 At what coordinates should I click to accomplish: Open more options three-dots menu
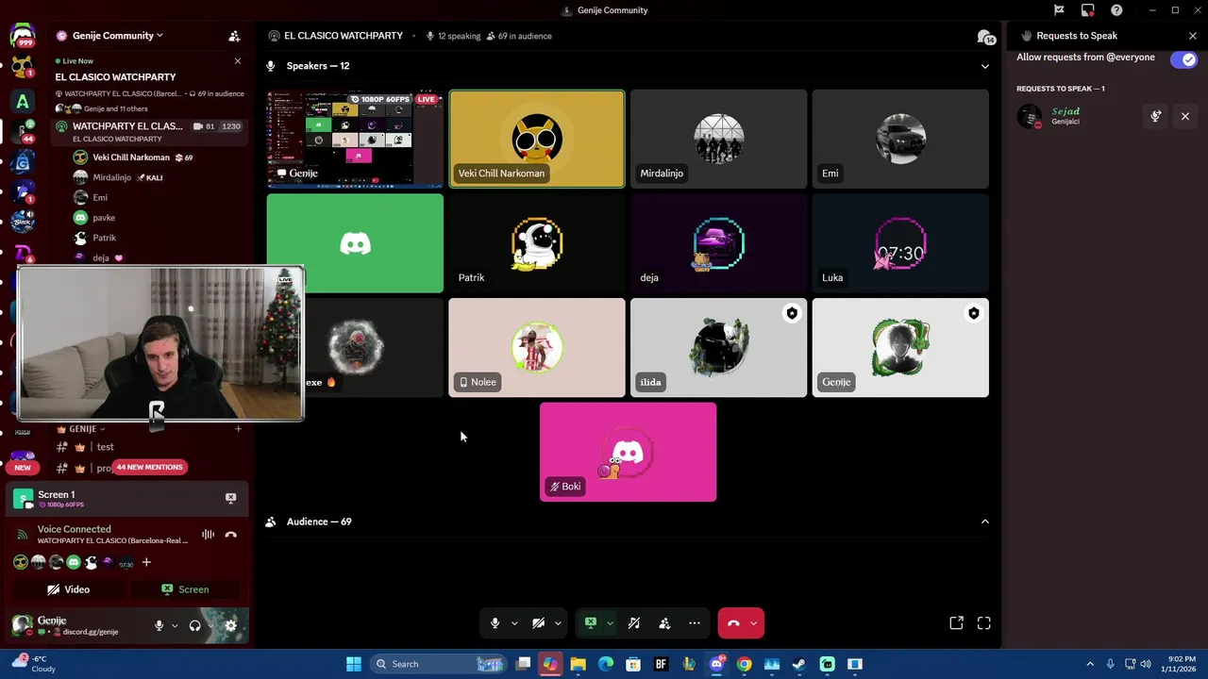[695, 623]
